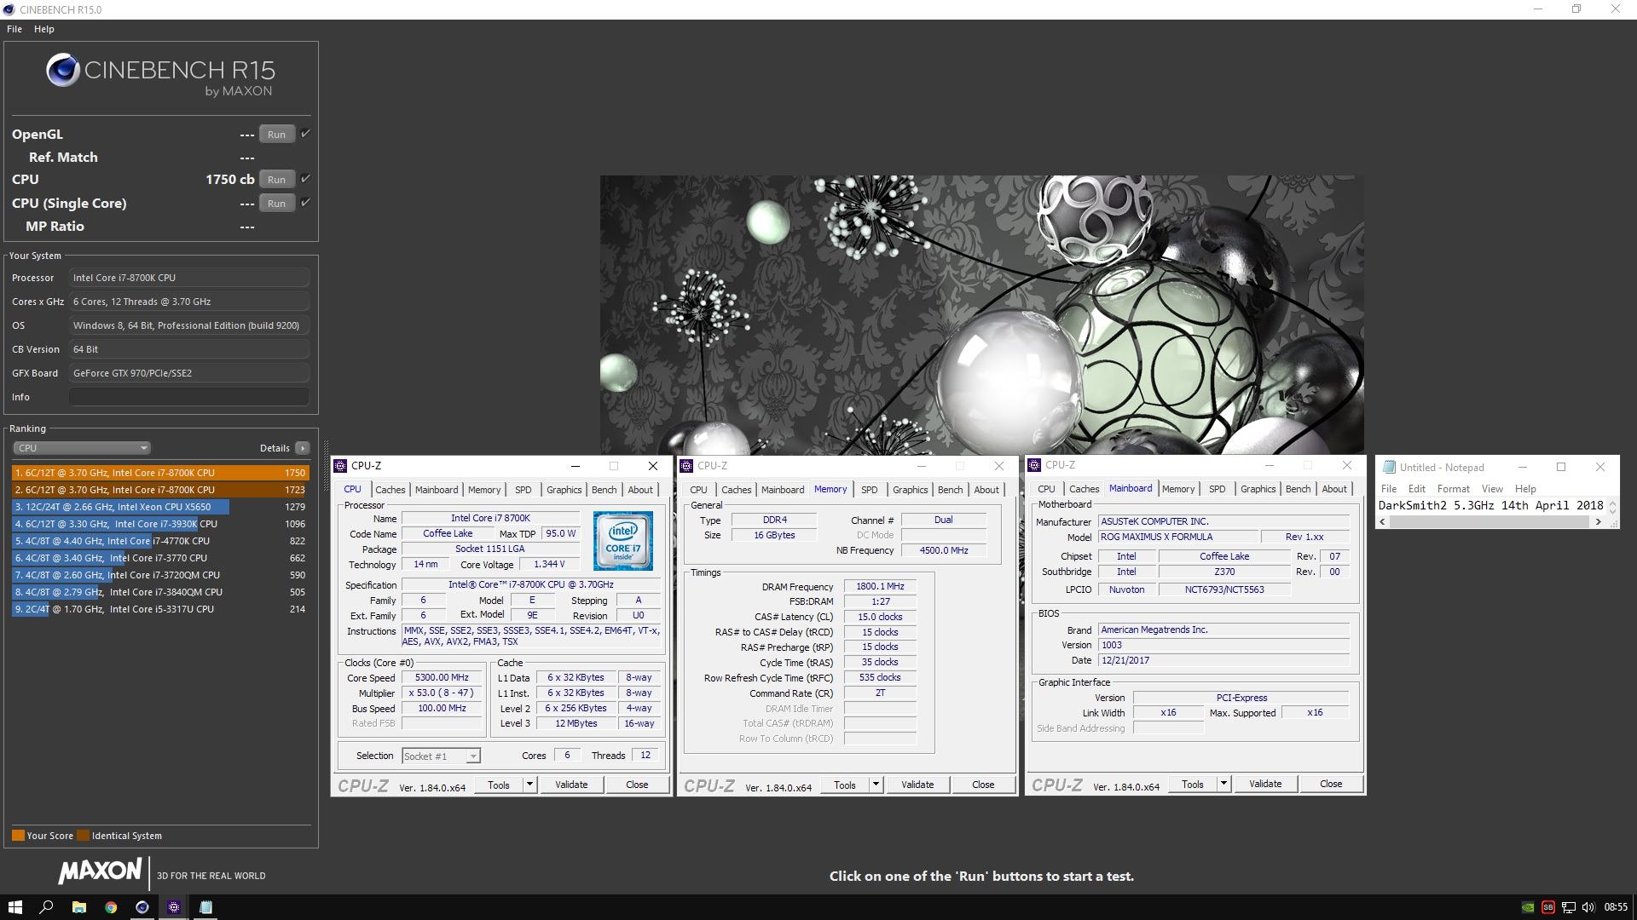Click the DRAM Frequency 1800.1 MHz value

pos(880,587)
